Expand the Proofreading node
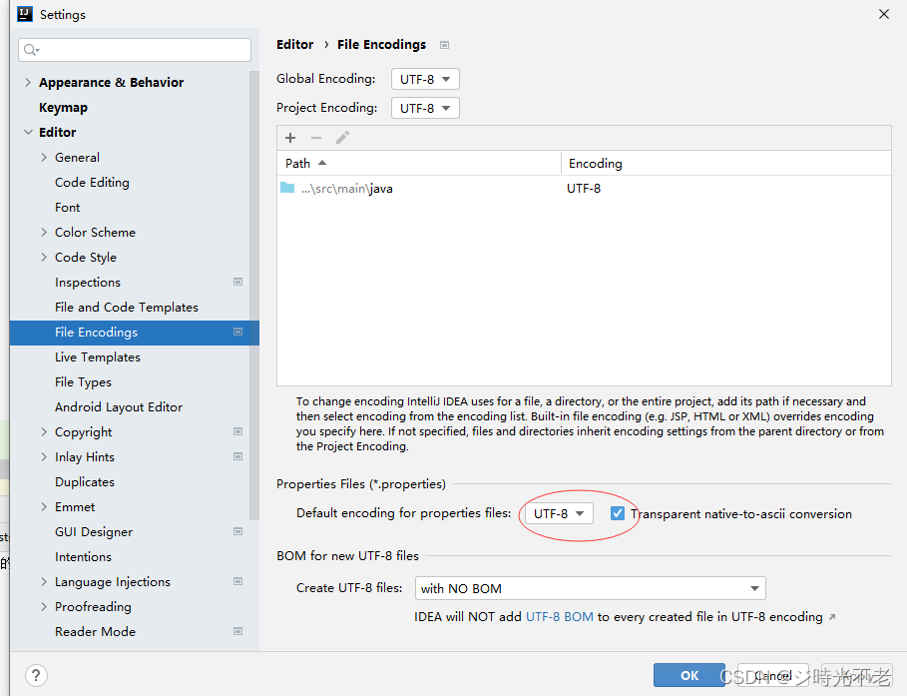The image size is (907, 696). [44, 606]
